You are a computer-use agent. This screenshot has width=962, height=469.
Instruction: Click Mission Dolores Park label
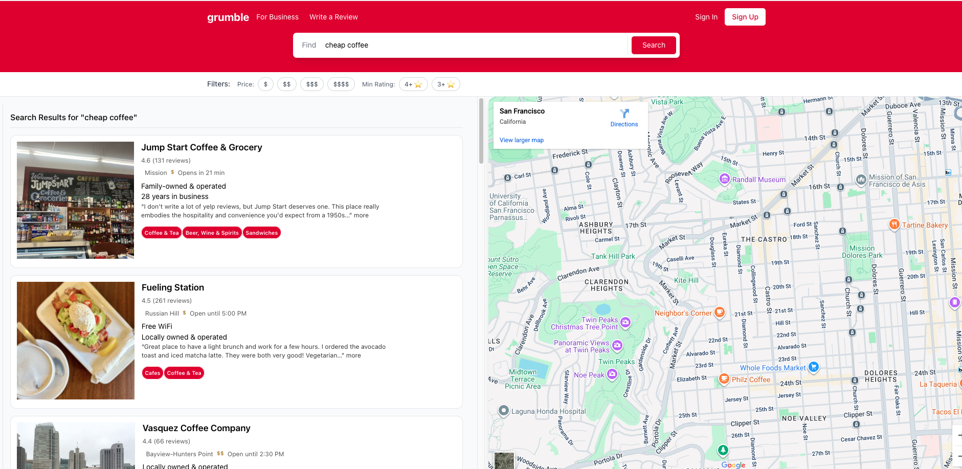pyautogui.click(x=862, y=252)
